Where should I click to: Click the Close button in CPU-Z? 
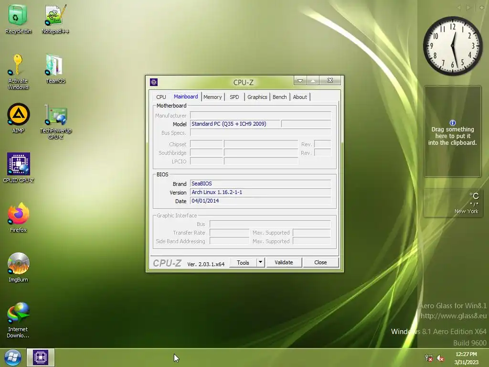(320, 262)
